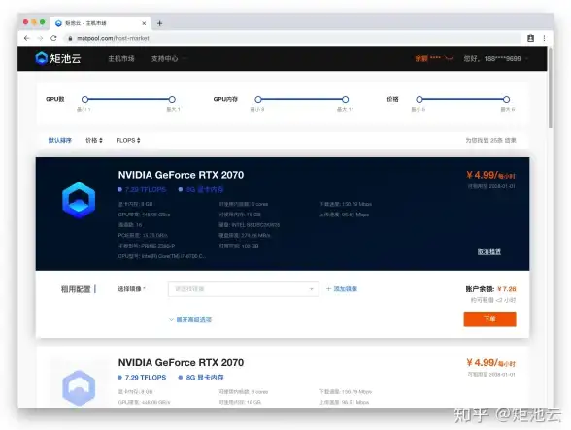Click ¥4.99 price on the first card
Image resolution: width=571 pixels, height=430 pixels.
(x=490, y=175)
